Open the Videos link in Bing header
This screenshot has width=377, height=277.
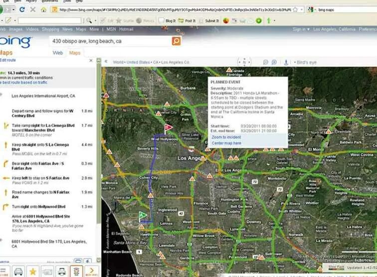32,29
